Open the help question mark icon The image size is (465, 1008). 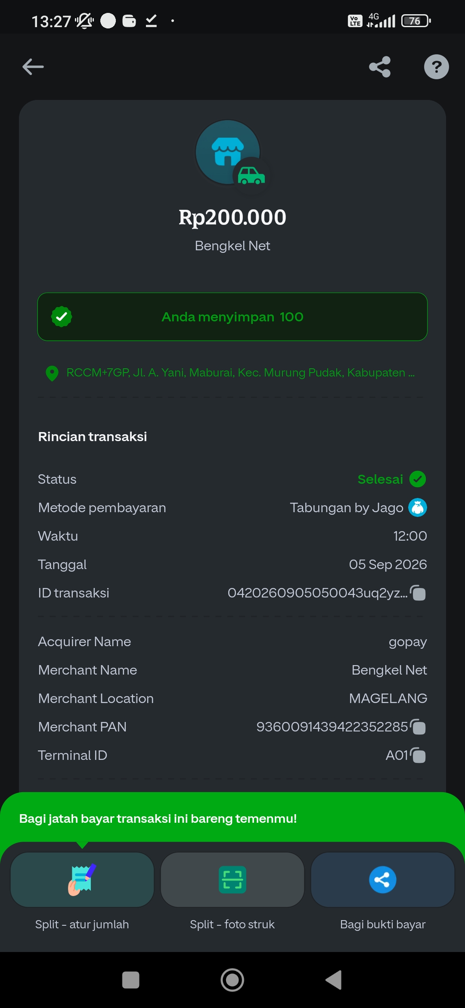pyautogui.click(x=436, y=67)
